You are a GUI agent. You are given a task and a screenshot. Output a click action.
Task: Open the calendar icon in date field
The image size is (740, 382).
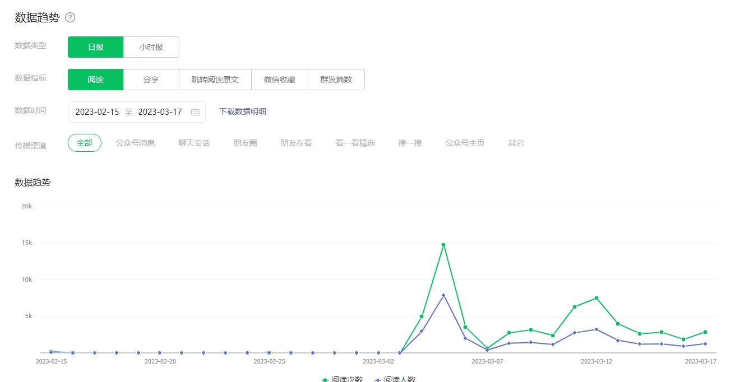pos(195,112)
